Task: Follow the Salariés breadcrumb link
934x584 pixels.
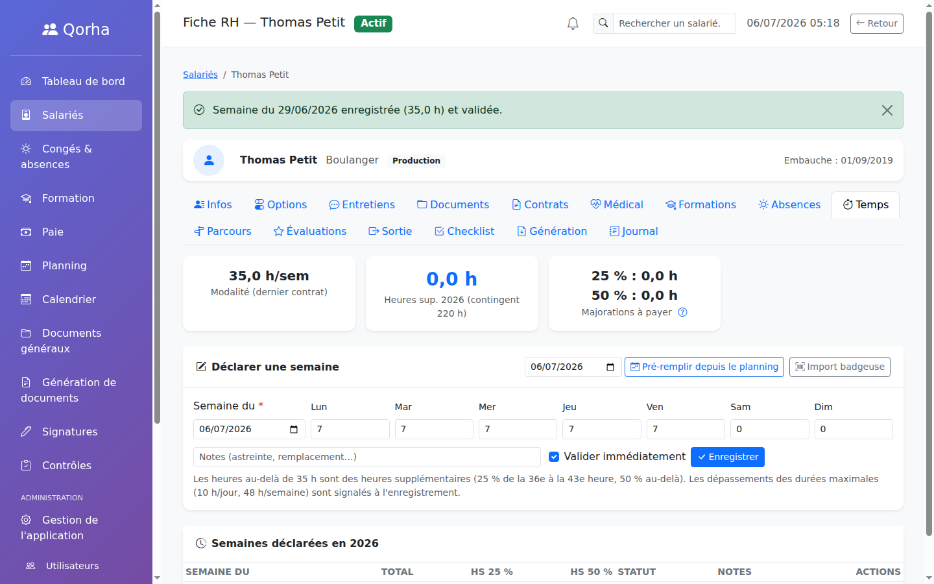Action: pos(200,75)
